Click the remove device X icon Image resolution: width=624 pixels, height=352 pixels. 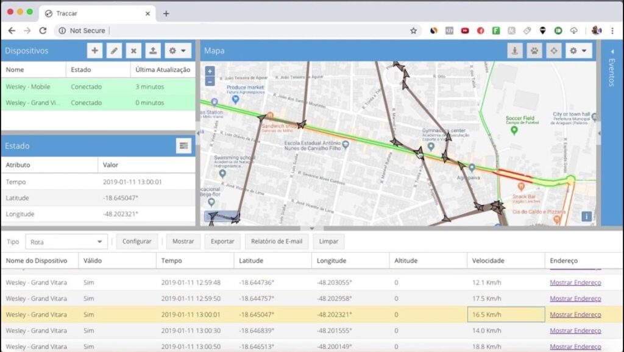coord(133,51)
